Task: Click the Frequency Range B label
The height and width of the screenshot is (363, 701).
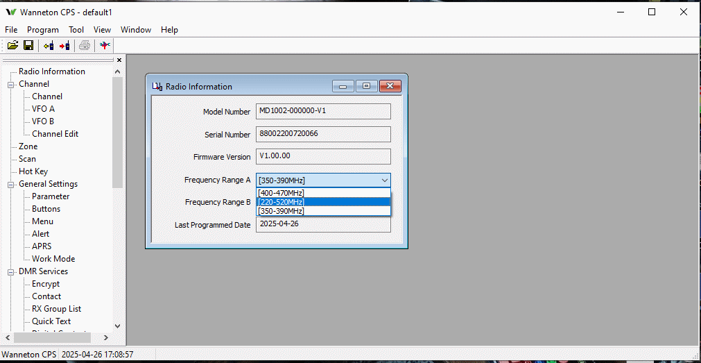Action: [218, 202]
